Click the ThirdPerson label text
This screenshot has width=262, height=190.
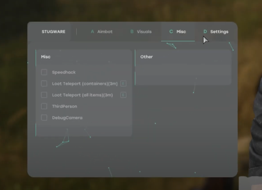pyautogui.click(x=65, y=106)
